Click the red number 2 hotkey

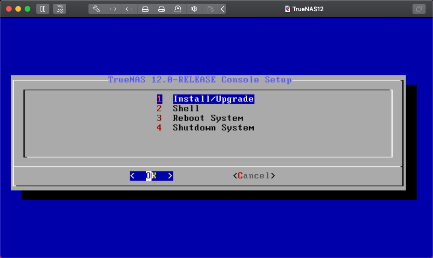tap(159, 109)
